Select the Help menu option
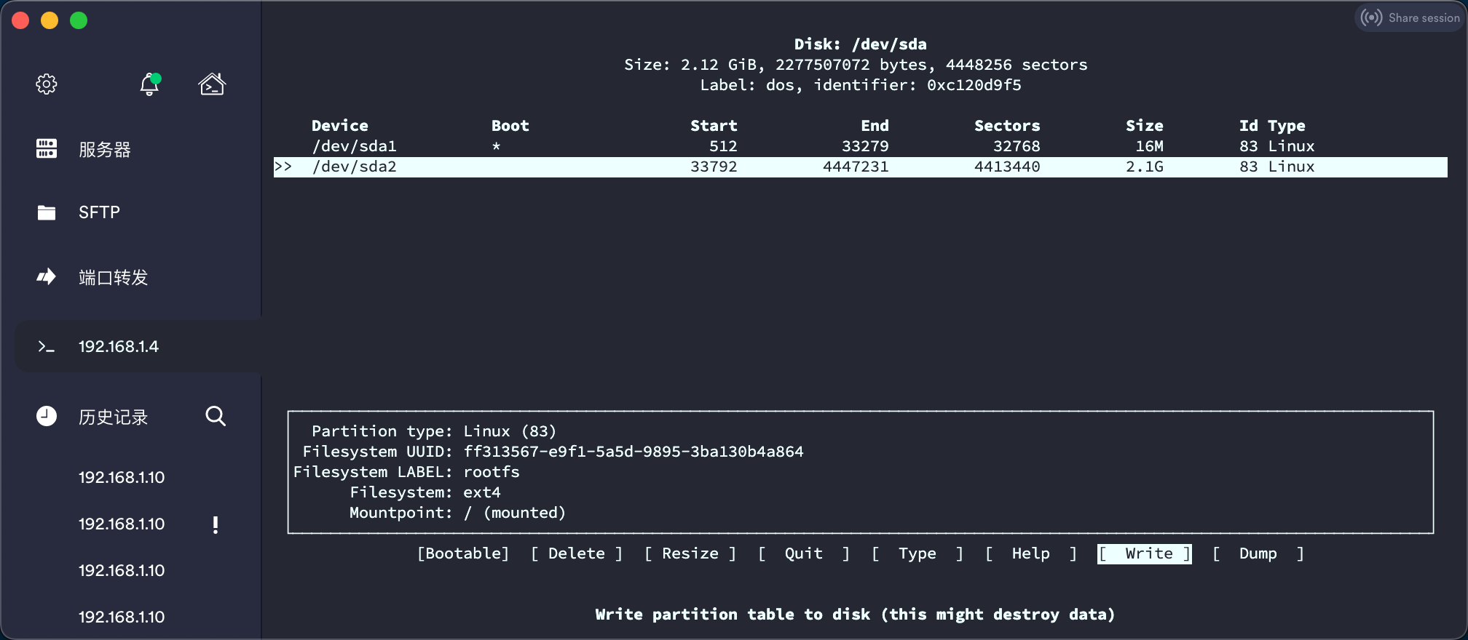1468x640 pixels. click(1030, 554)
